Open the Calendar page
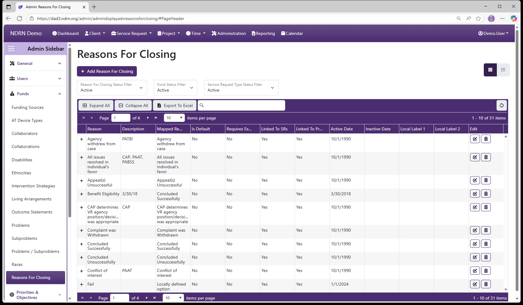523x305 pixels. tap(292, 33)
